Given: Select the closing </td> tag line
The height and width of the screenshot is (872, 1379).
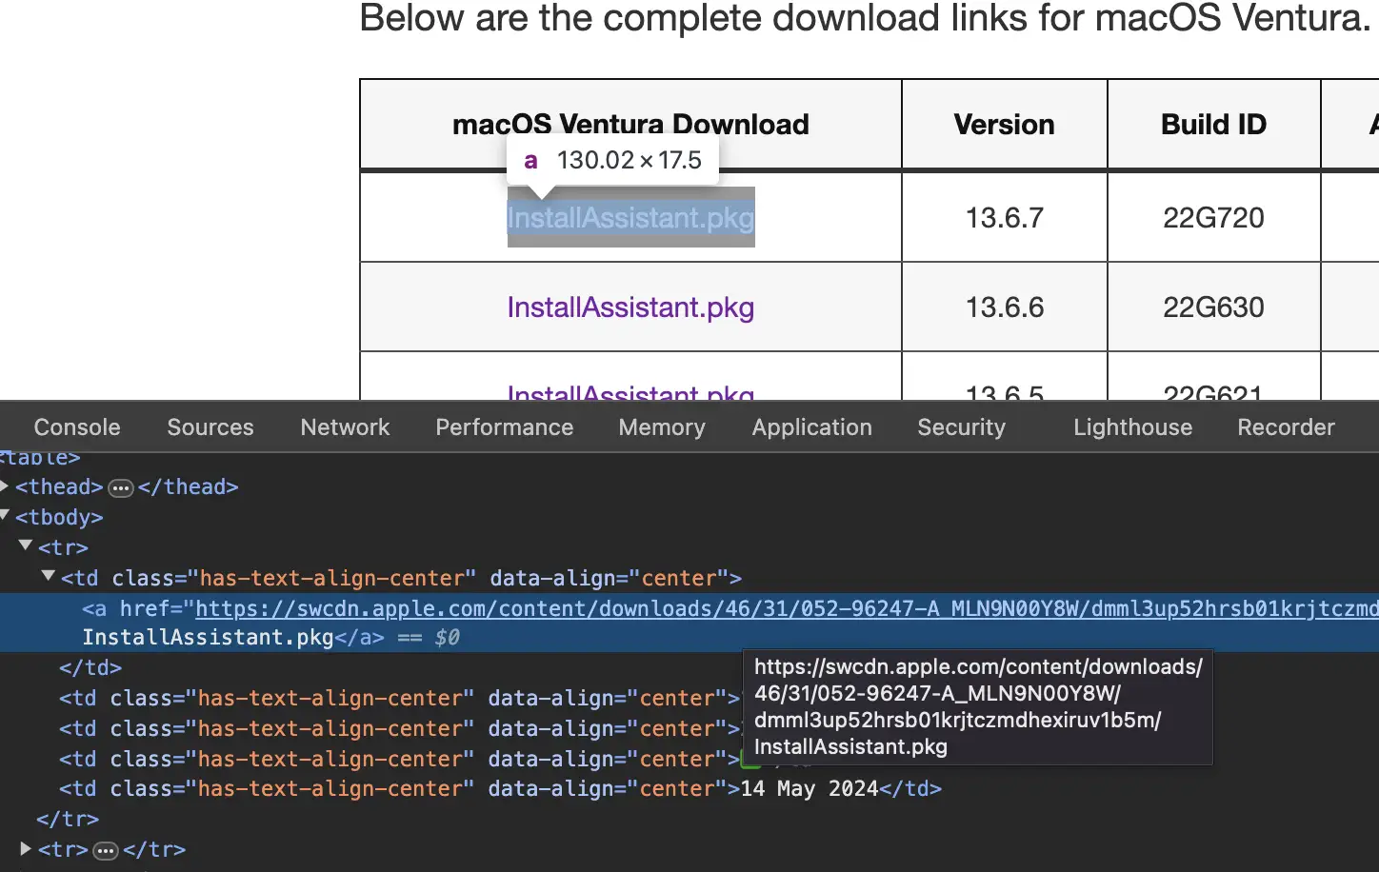Looking at the screenshot, I should [x=90, y=667].
